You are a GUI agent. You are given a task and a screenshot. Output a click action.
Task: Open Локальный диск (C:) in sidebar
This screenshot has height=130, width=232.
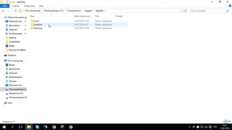click(x=18, y=89)
